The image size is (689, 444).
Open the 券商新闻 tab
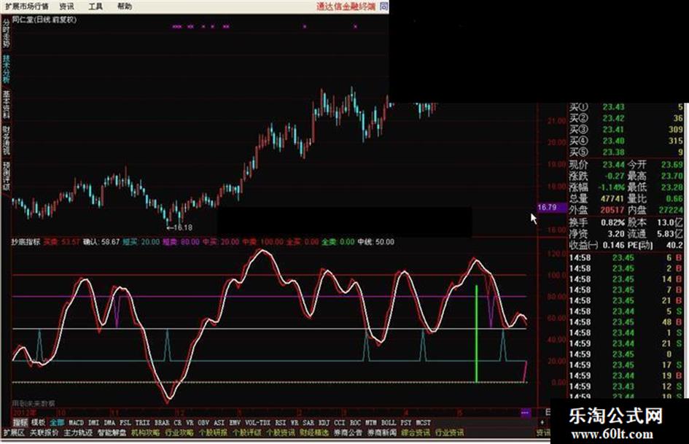(x=382, y=432)
